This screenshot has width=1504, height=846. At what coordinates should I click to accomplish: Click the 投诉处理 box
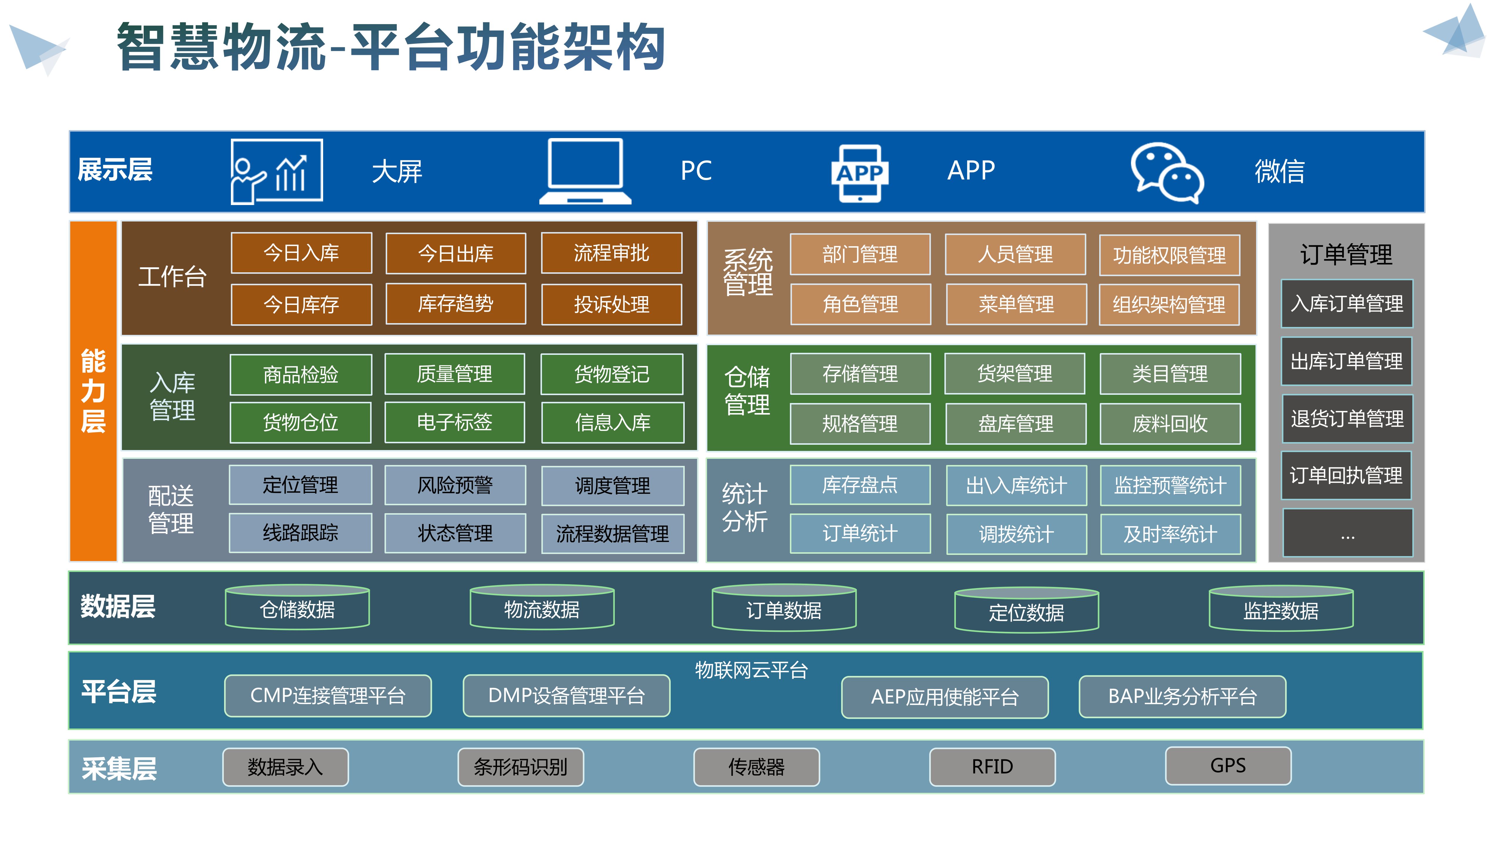coord(611,304)
